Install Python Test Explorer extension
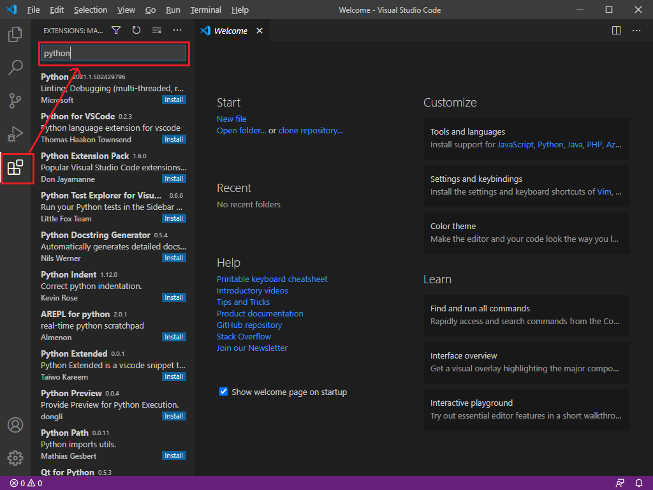Screen dimensions: 653x490 [x=173, y=218]
